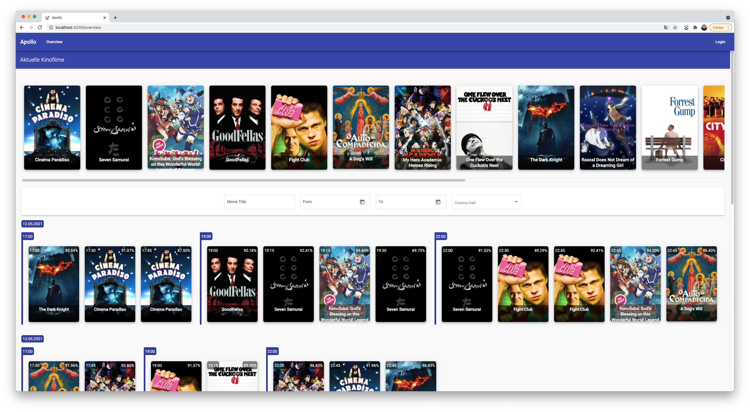Expand the Cinema Hall dropdown

(x=486, y=202)
